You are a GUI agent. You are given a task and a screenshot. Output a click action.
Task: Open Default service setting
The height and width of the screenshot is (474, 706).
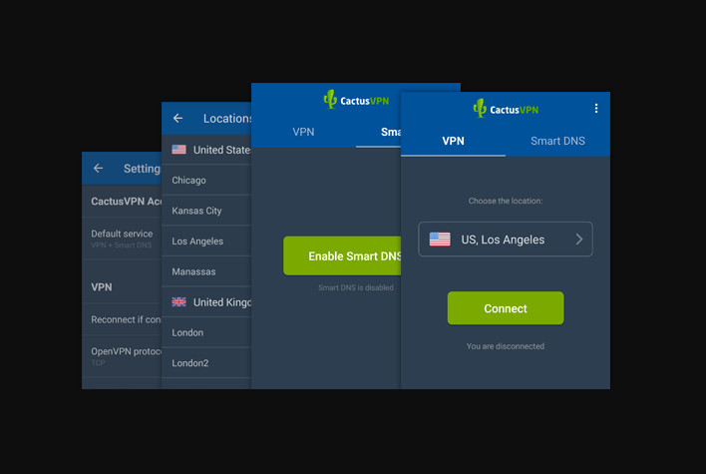click(x=122, y=238)
